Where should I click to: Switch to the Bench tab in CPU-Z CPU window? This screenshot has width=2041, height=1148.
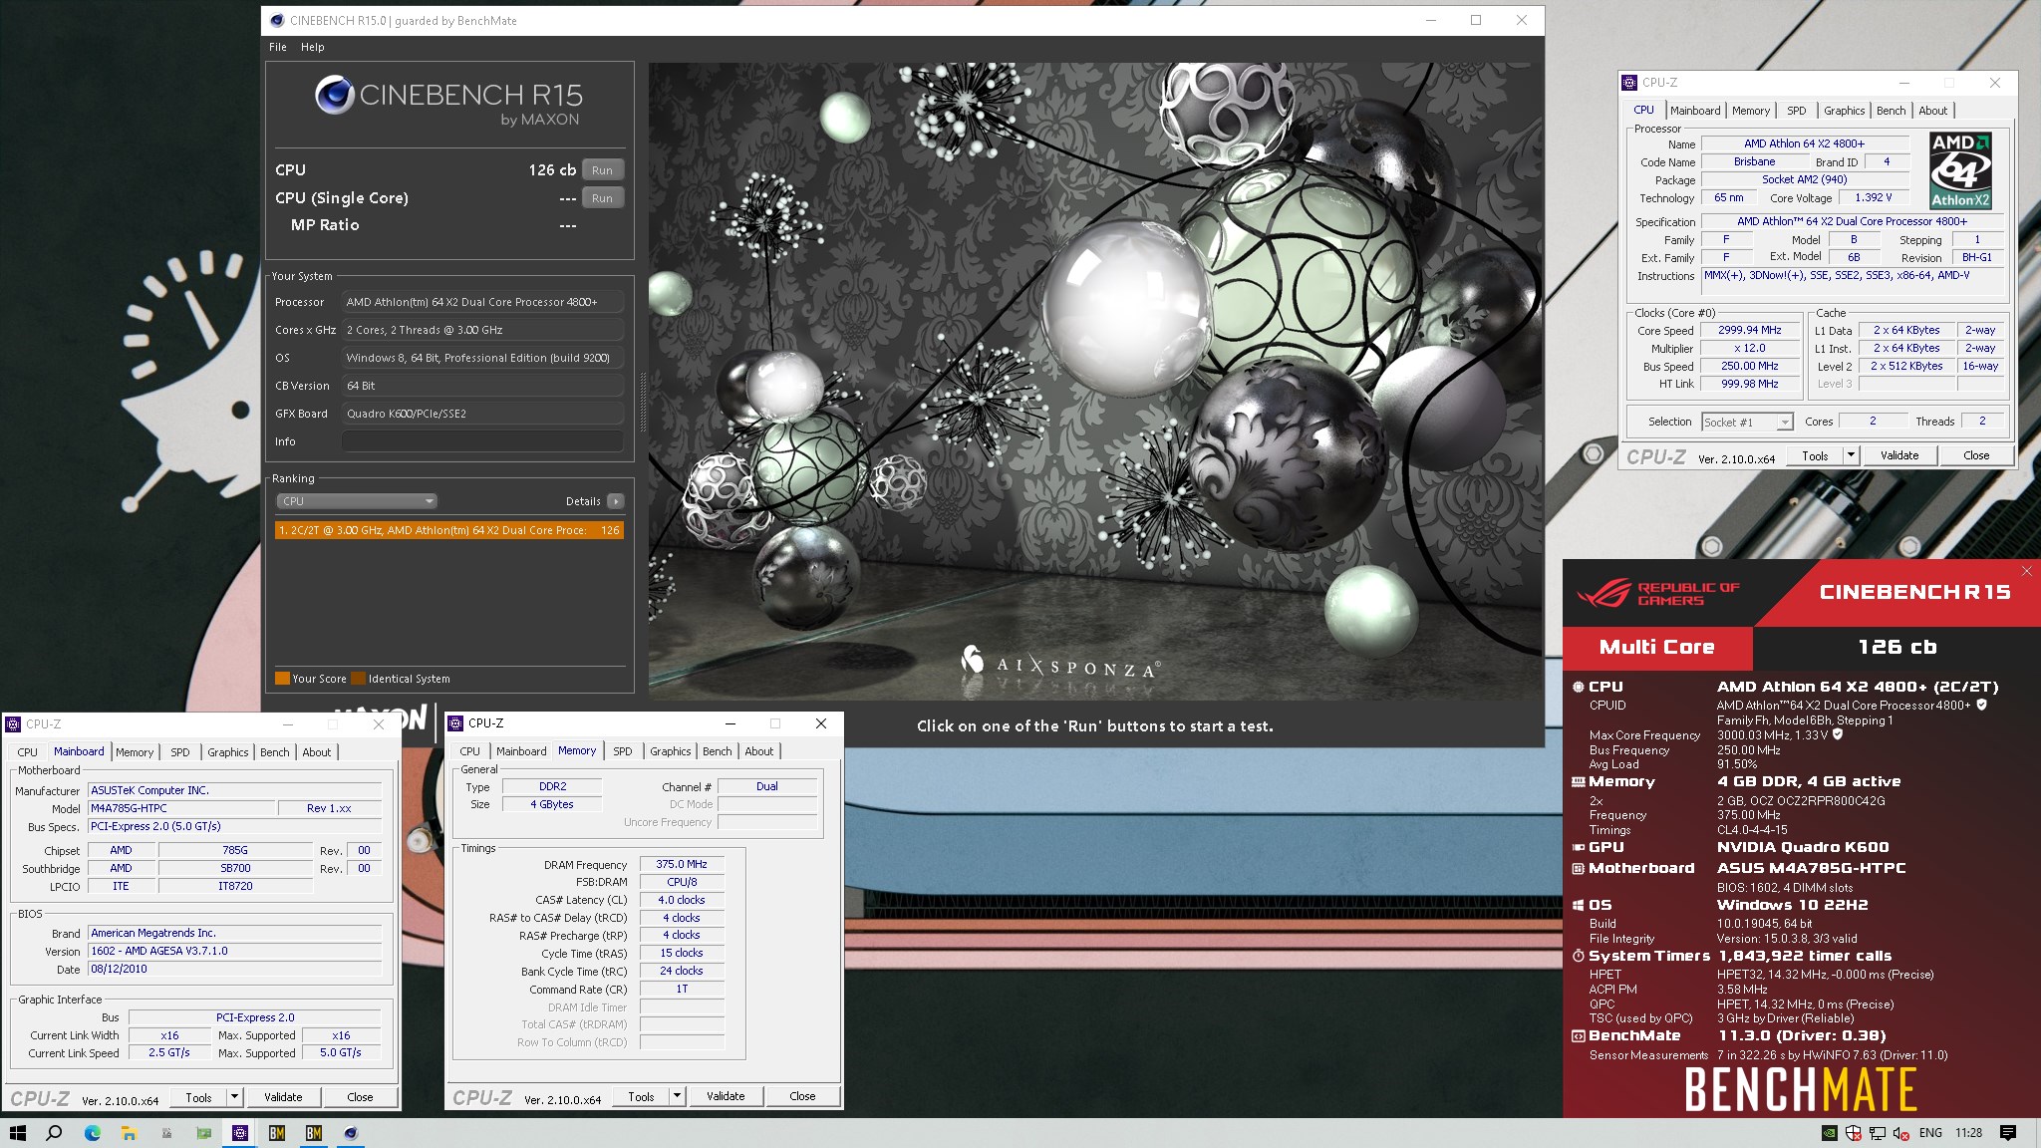point(1891,111)
